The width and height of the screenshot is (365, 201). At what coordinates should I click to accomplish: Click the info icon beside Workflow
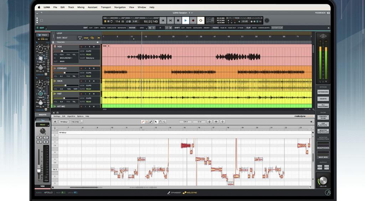click(x=267, y=21)
